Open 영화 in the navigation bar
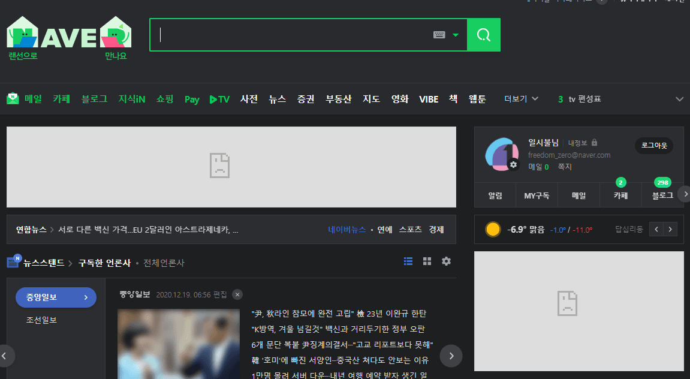The height and width of the screenshot is (379, 690). (x=400, y=98)
